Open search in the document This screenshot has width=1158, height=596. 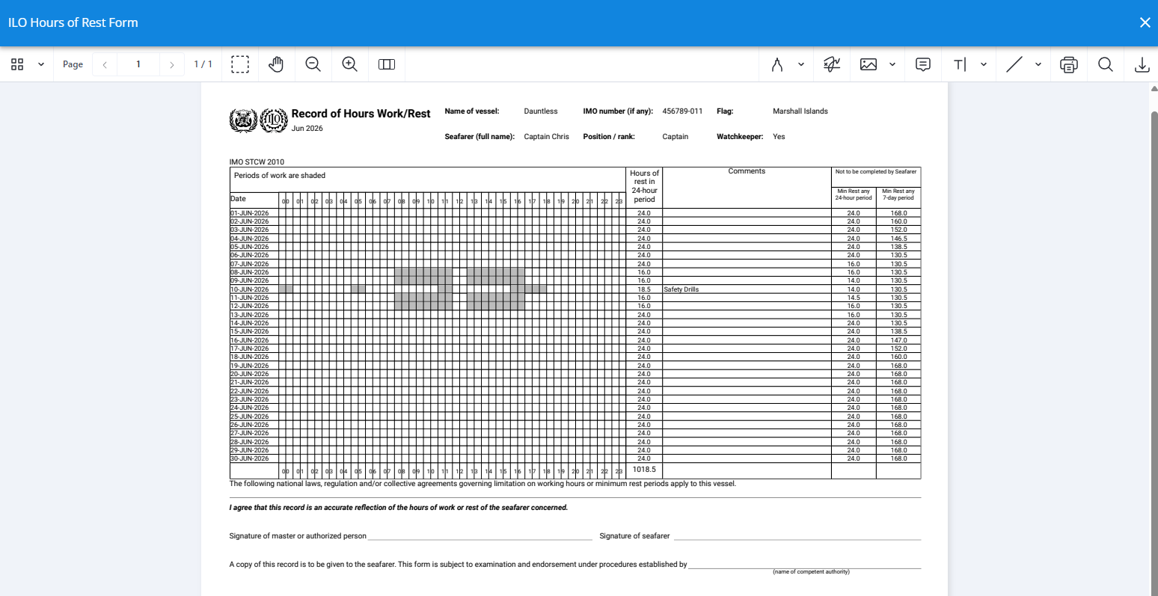pyautogui.click(x=1106, y=64)
